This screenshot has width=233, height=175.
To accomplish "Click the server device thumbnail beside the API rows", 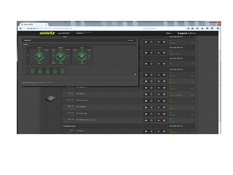I will pyautogui.click(x=51, y=98).
